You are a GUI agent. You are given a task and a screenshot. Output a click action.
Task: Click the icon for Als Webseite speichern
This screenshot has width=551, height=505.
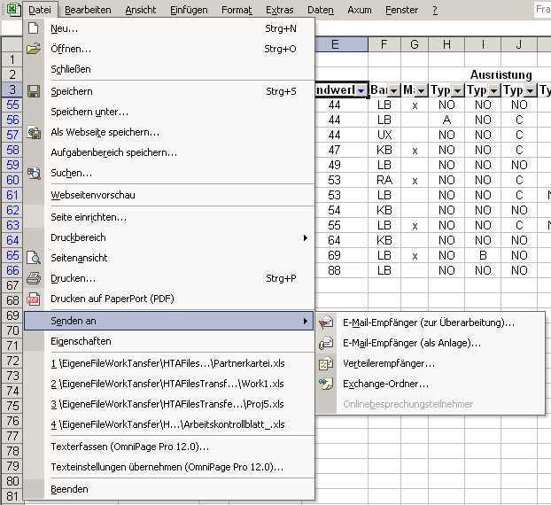click(34, 132)
